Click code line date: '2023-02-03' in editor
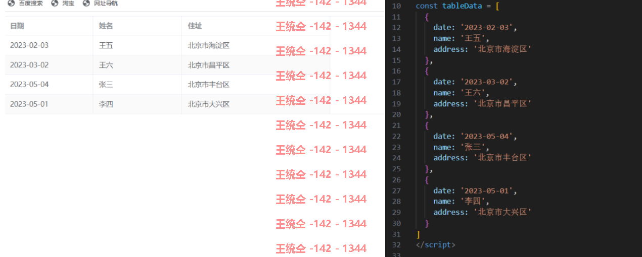This screenshot has width=642, height=257. [475, 28]
